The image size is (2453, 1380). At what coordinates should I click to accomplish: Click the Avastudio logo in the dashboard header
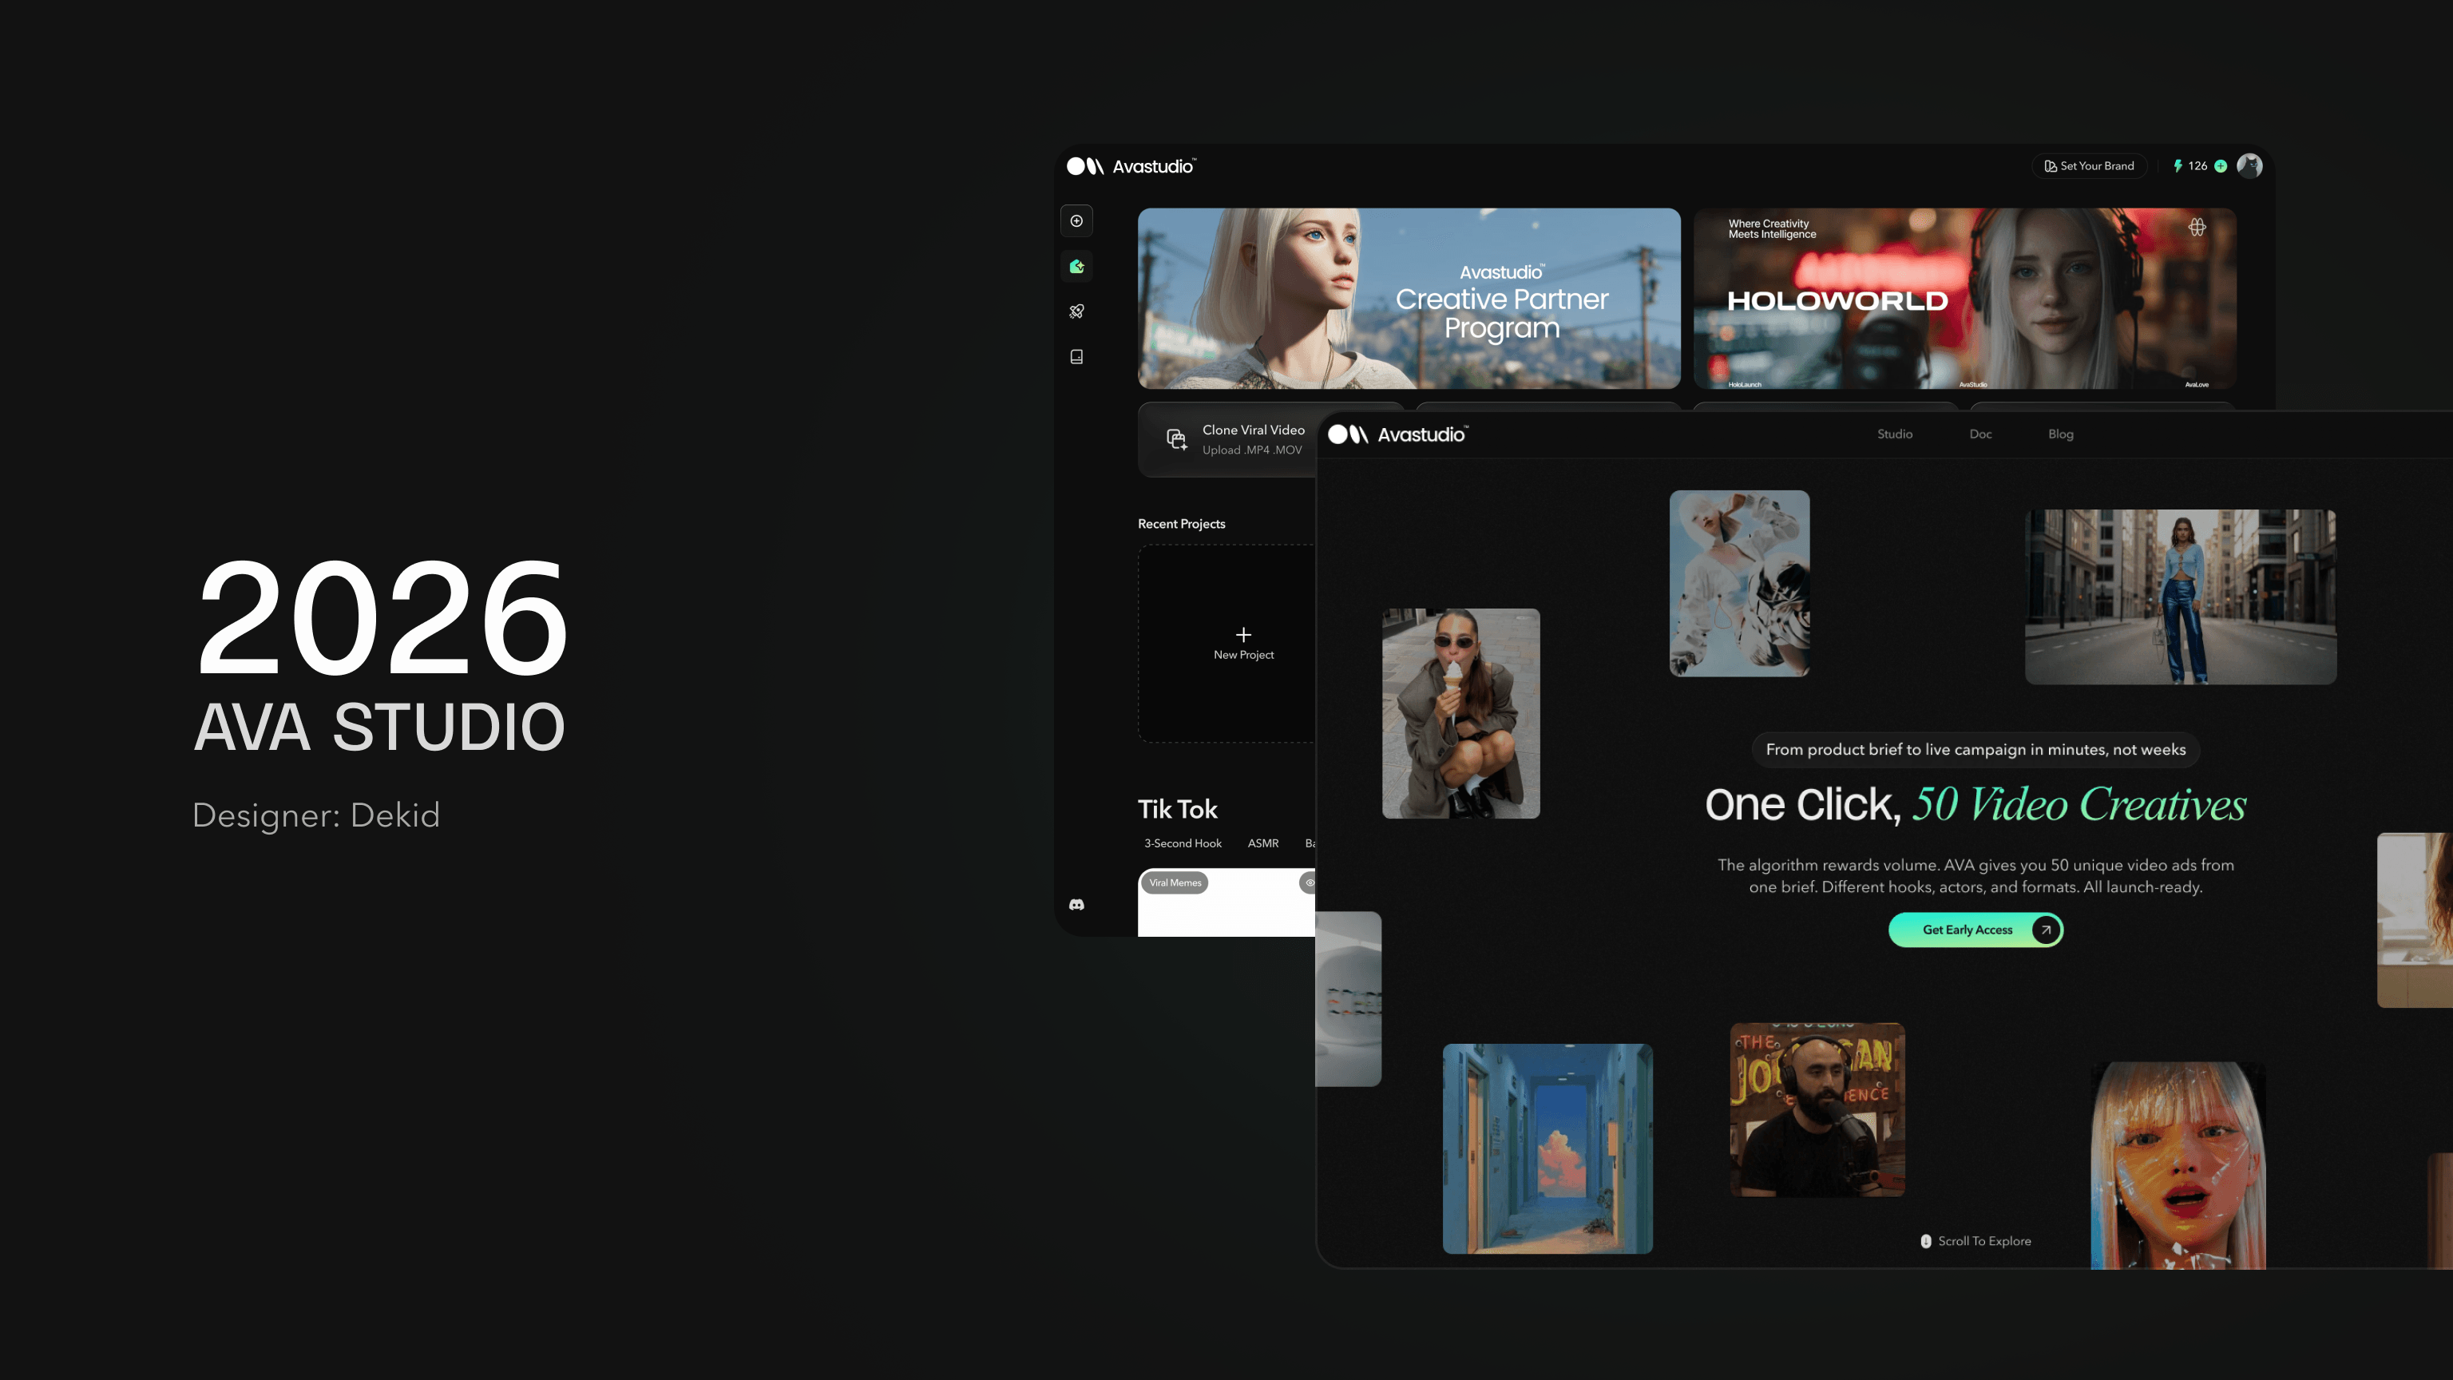pyautogui.click(x=1131, y=166)
